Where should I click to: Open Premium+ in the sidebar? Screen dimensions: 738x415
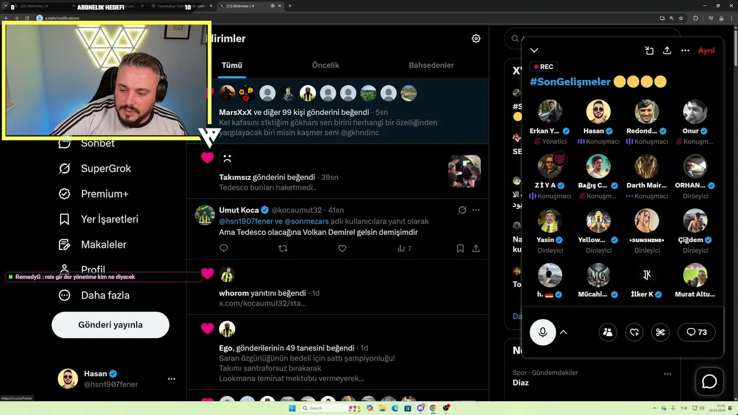click(x=93, y=194)
